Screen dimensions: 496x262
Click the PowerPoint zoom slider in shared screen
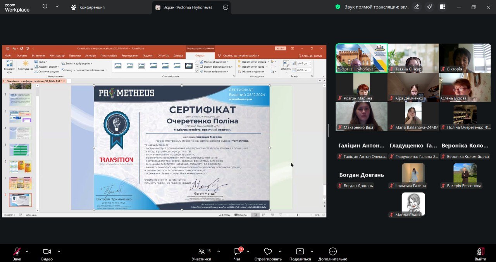coord(298,215)
